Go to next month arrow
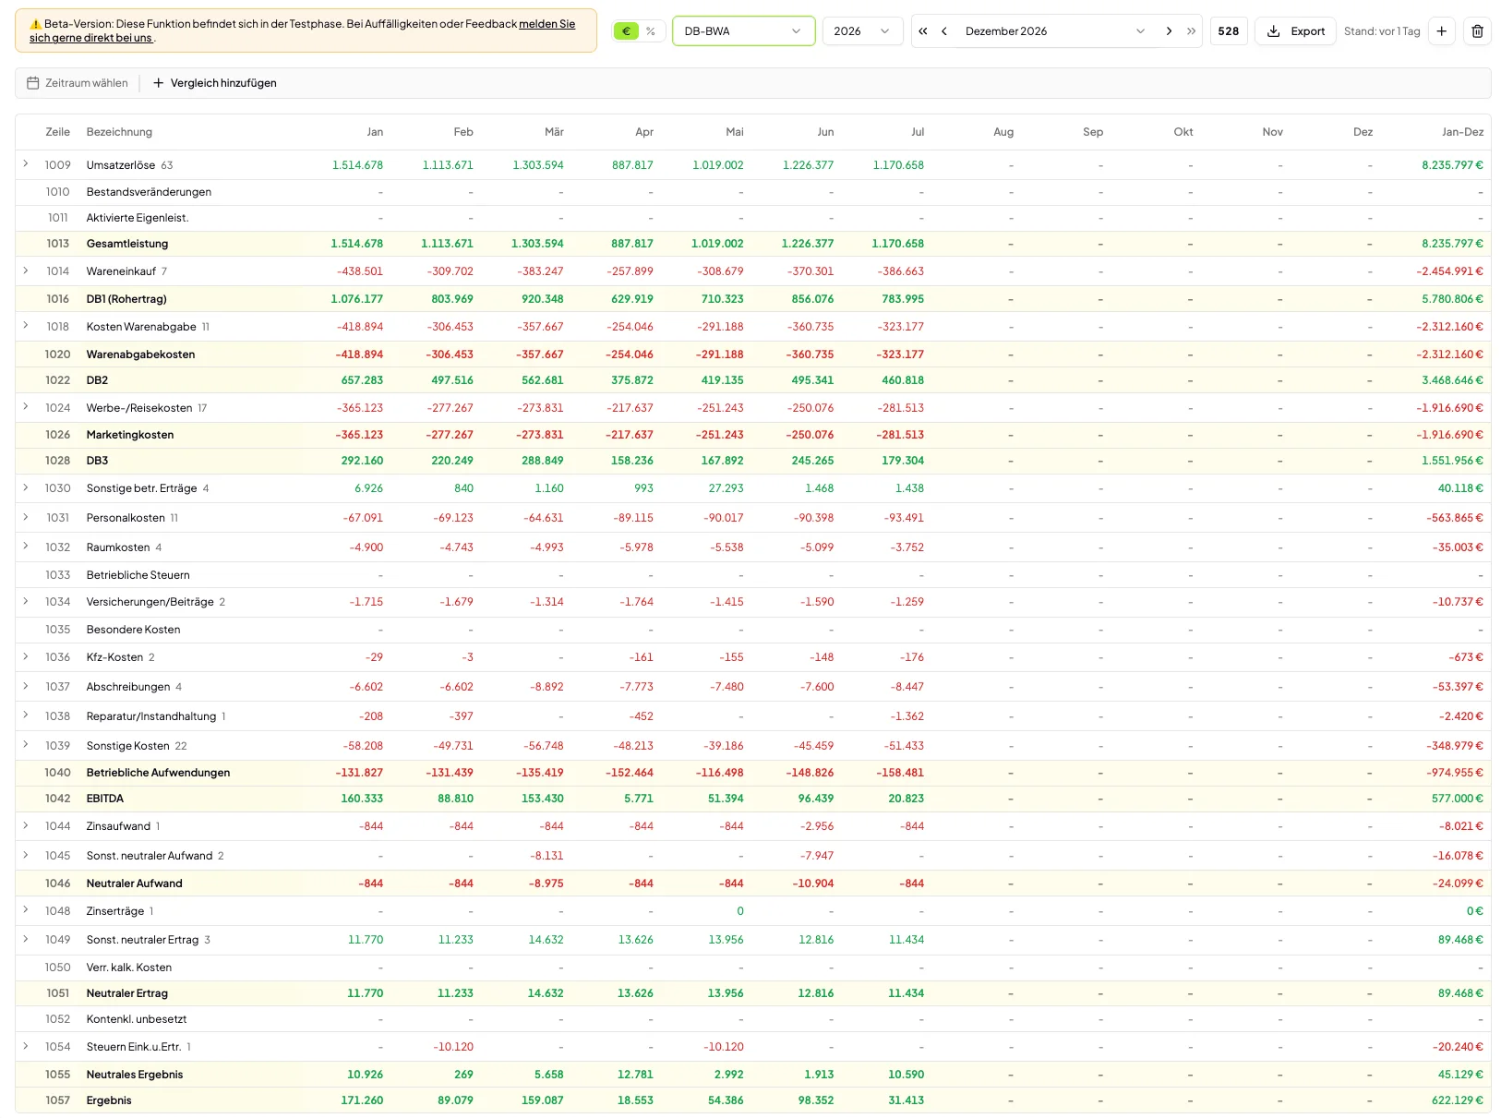The image size is (1501, 1118). point(1169,31)
